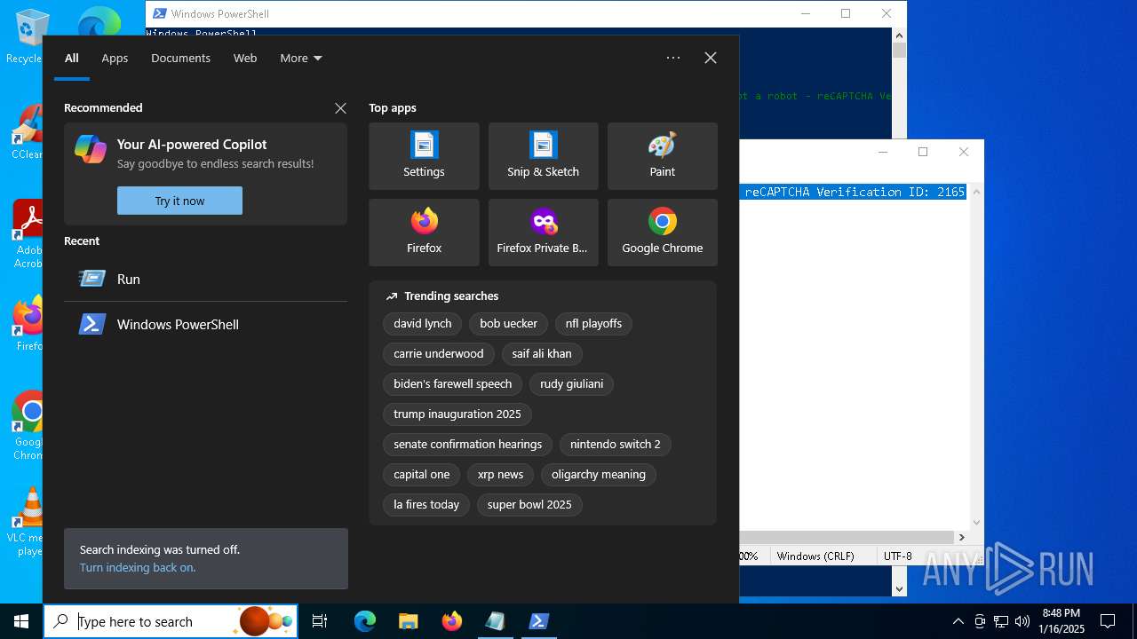Switch to the Apps search tab
1137x639 pixels.
pyautogui.click(x=115, y=58)
